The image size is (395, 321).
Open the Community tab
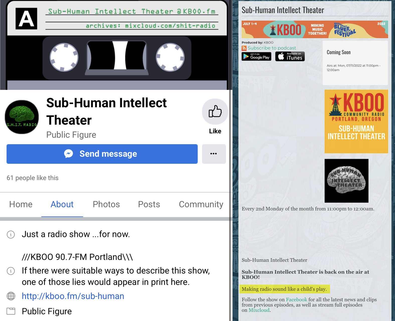(x=201, y=204)
